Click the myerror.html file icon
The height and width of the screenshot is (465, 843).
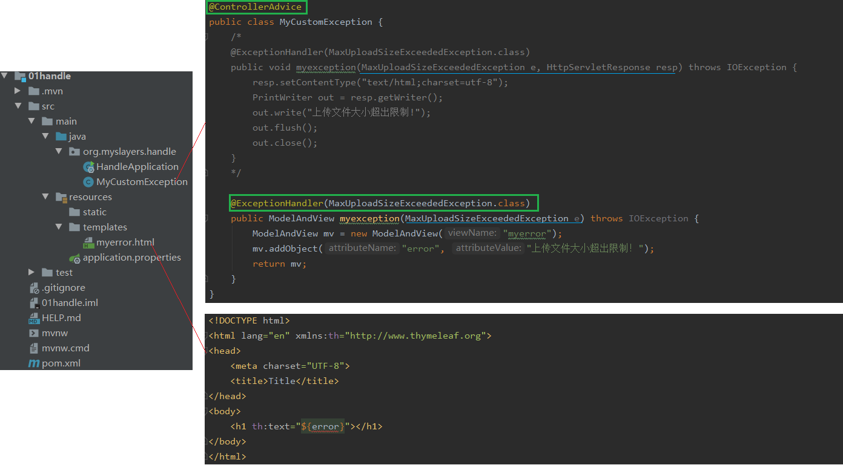(x=88, y=242)
